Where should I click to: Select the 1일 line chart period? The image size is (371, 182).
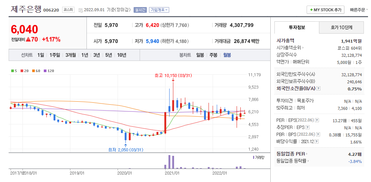40,55
